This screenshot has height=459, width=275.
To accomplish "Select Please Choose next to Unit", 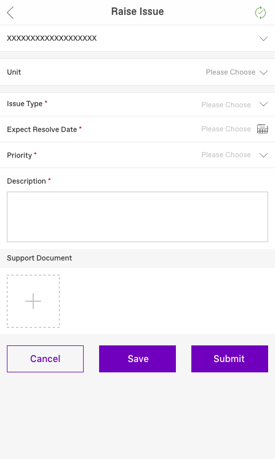I will click(230, 72).
